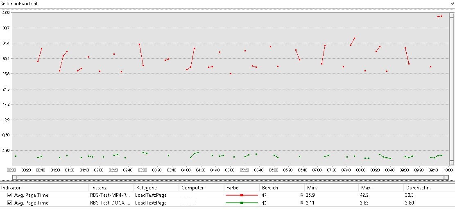
Task: Click the first green data point at 00:05
Action: (16, 156)
